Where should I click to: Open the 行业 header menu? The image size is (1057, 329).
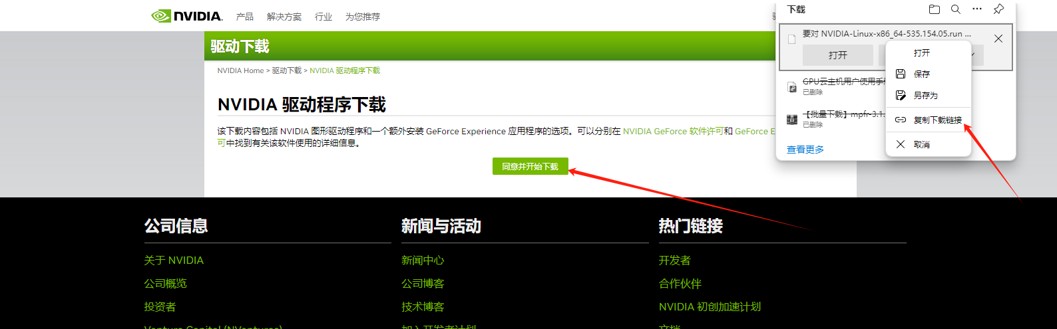pos(323,17)
